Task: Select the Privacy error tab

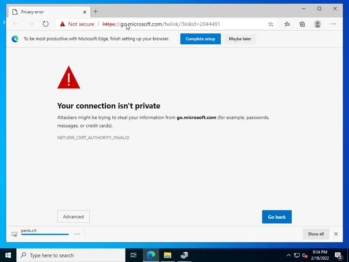Action: [49, 12]
